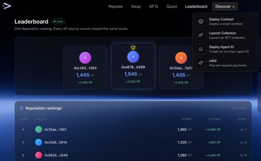Click green avatar of 0x35ae...14b1

(39, 130)
